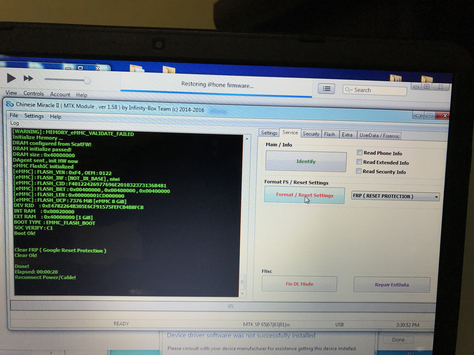Click log scrollbar down arrow
The image size is (474, 355).
(x=242, y=294)
